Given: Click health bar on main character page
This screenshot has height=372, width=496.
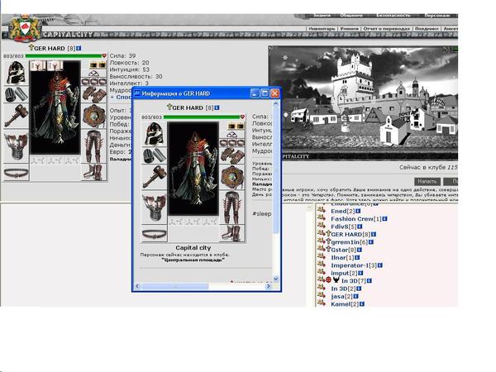Looking at the screenshot, I should click(x=64, y=56).
